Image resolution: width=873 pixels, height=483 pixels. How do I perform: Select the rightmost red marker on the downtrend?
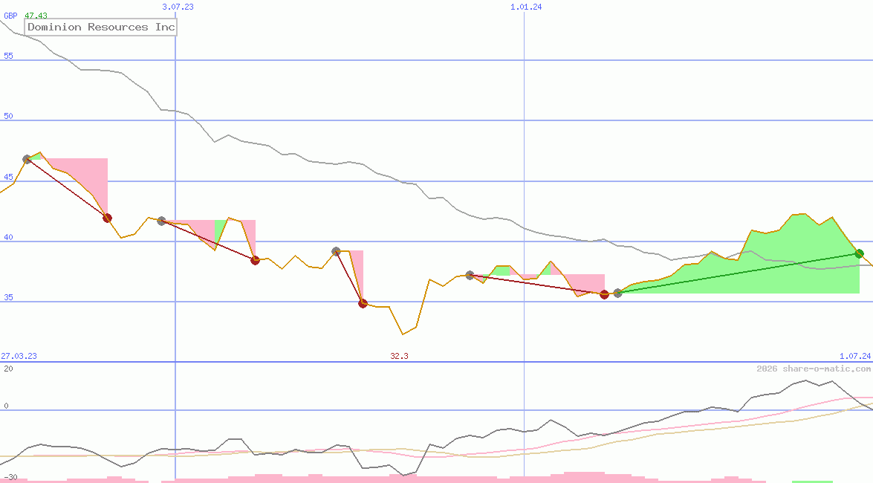pyautogui.click(x=604, y=295)
